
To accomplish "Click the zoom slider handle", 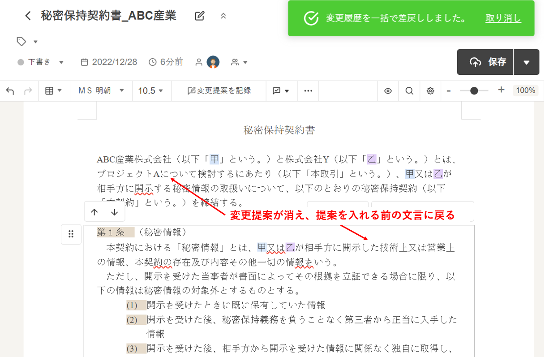I will click(474, 91).
